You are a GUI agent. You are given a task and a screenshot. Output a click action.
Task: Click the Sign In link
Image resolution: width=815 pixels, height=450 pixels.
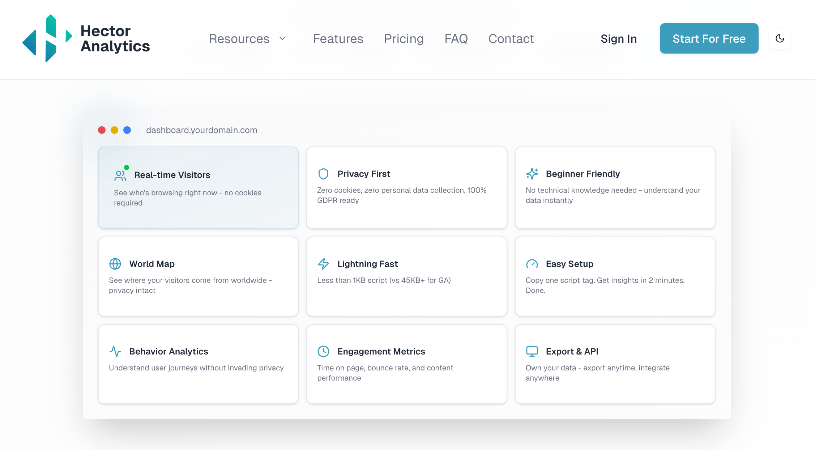click(x=618, y=38)
